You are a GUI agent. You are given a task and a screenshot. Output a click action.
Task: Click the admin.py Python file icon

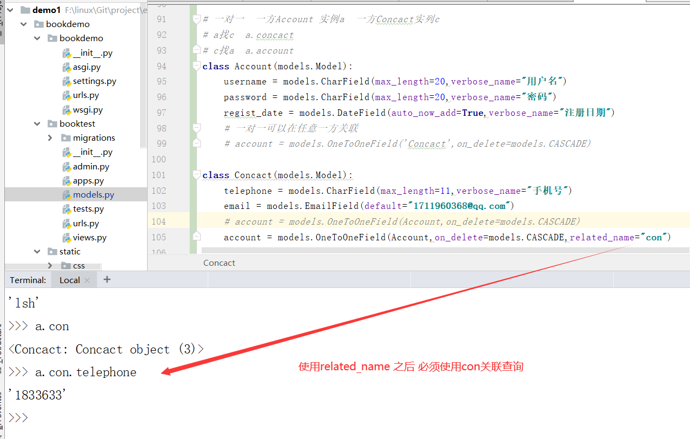point(67,166)
